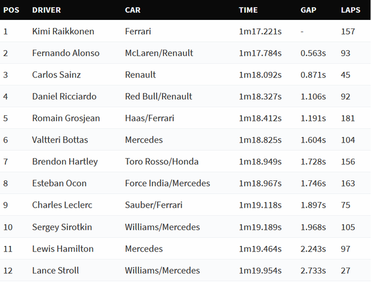Click Daniel Ricciardo's name
Screen dimensions: 371x283
coord(64,96)
